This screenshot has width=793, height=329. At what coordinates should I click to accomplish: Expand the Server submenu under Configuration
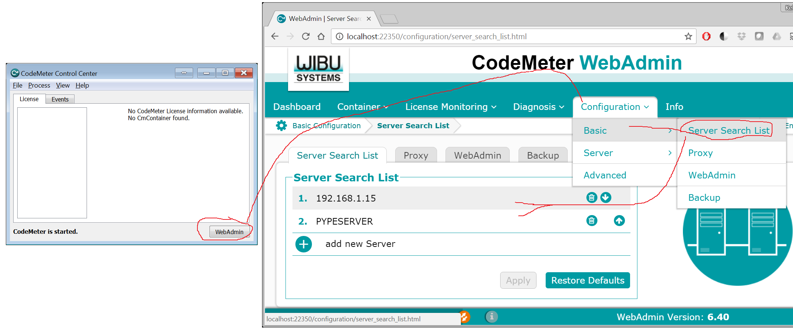coord(625,153)
